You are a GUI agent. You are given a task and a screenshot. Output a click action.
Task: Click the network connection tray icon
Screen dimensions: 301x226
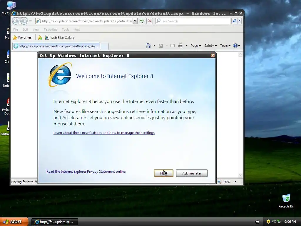pyautogui.click(x=274, y=222)
